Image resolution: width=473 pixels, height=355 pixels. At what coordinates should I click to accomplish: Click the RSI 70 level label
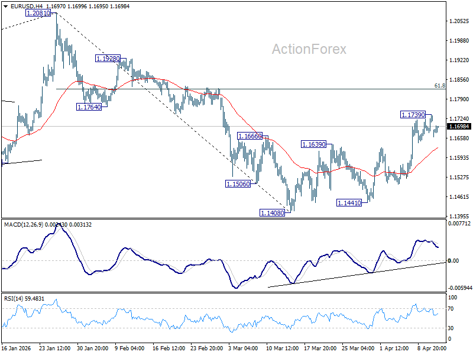[x=451, y=309]
